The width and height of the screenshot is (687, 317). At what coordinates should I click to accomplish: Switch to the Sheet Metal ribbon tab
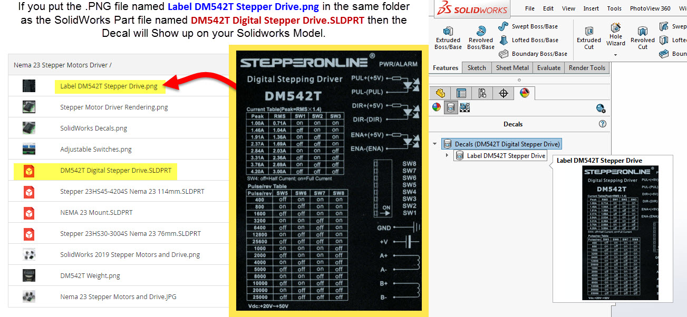click(x=512, y=68)
